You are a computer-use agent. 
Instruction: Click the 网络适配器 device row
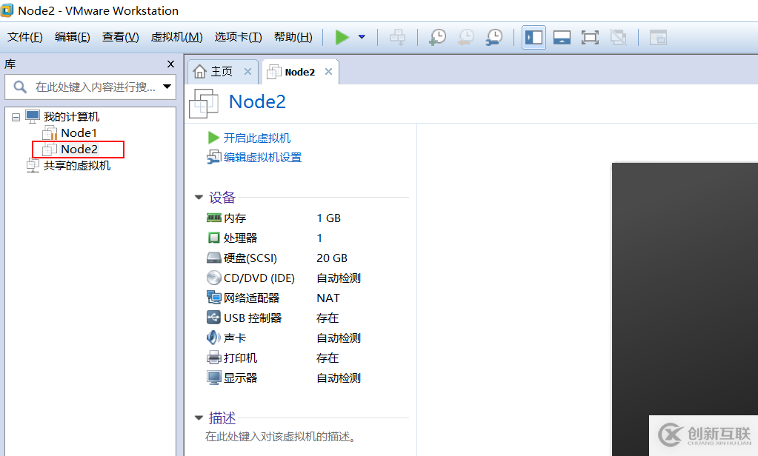click(307, 298)
